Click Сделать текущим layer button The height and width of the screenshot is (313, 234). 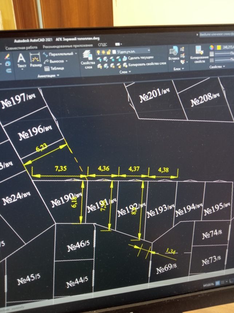138,58
